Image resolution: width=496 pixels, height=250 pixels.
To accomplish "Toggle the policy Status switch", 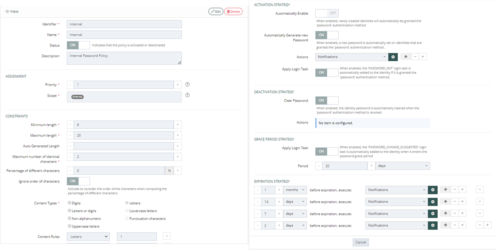I will [78, 45].
